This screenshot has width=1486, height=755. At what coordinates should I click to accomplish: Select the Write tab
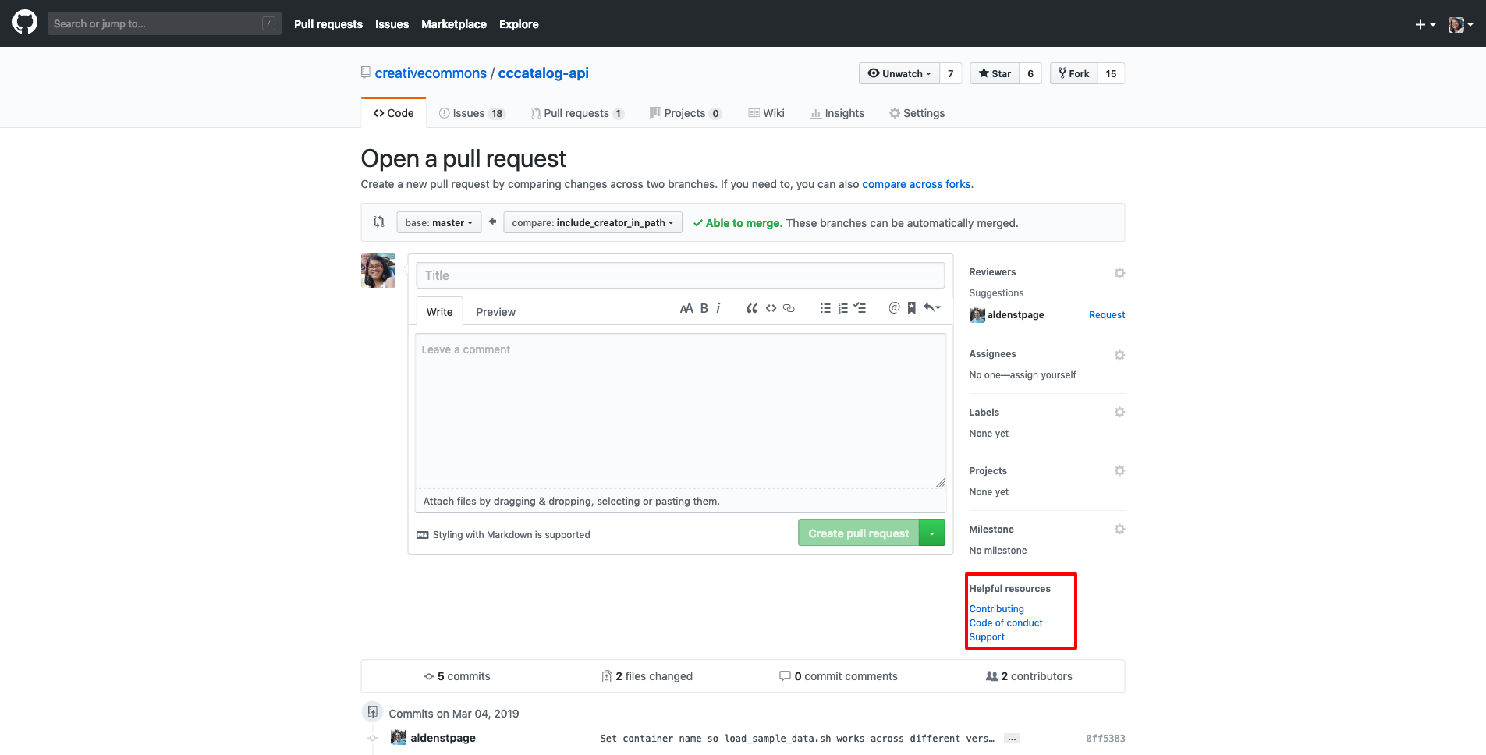439,312
